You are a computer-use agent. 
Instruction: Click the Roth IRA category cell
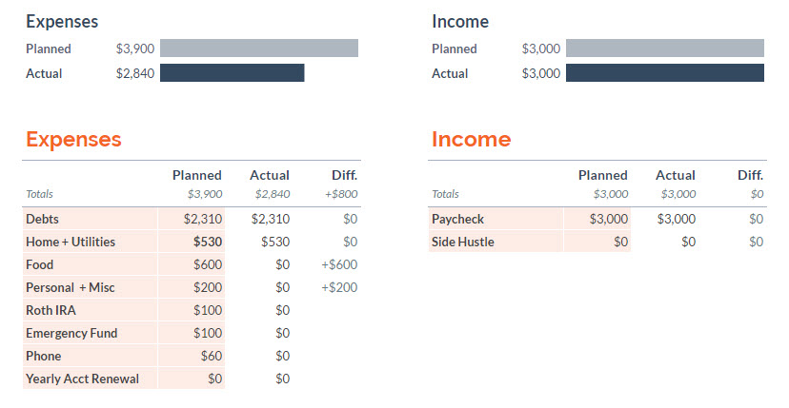coord(86,310)
